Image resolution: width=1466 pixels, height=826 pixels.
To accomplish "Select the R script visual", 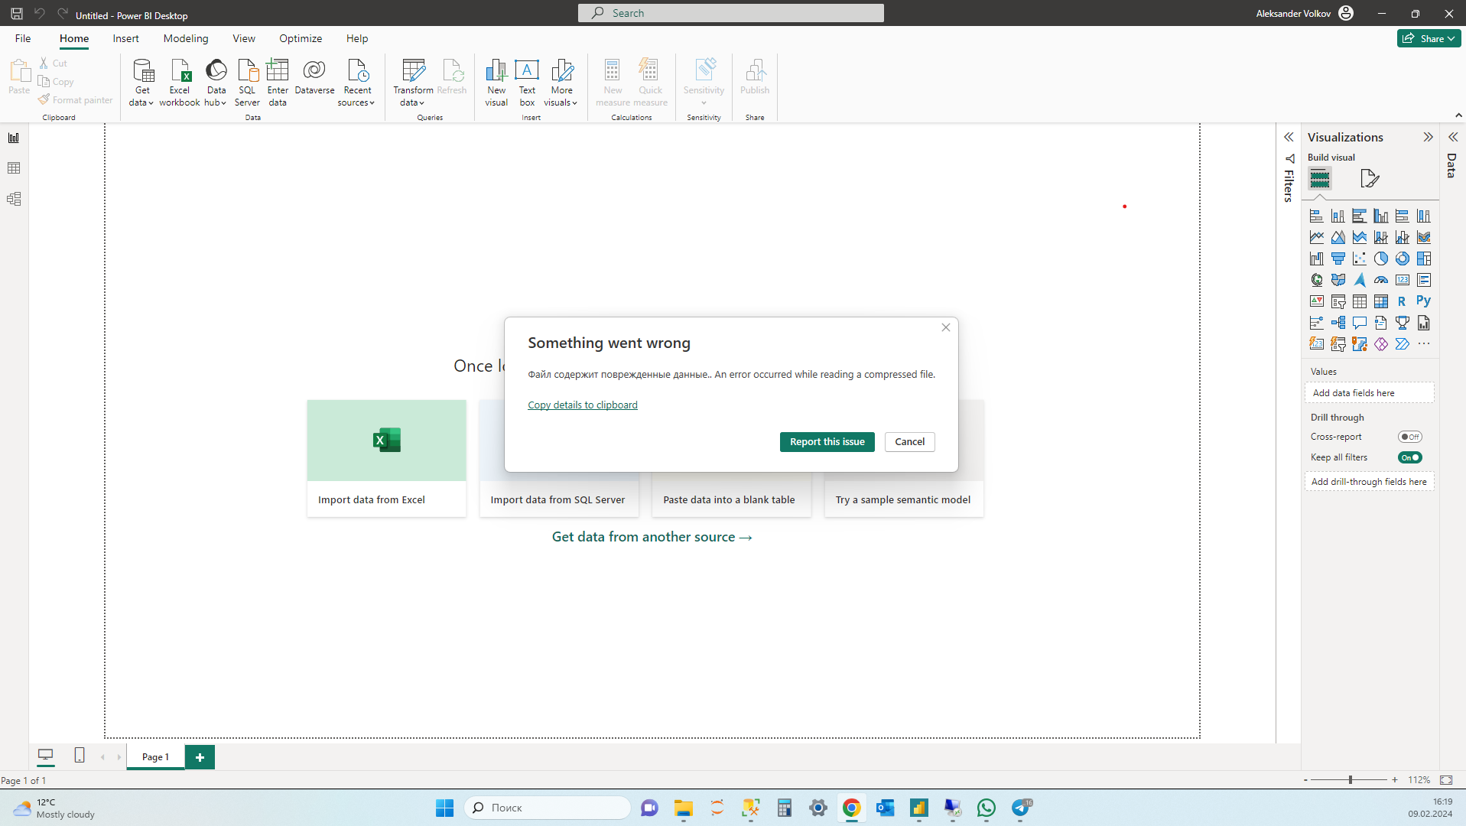I will (x=1402, y=301).
